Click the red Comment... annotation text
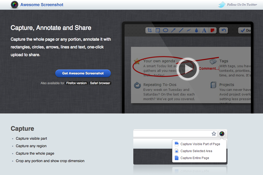The image size is (263, 175). [209, 68]
